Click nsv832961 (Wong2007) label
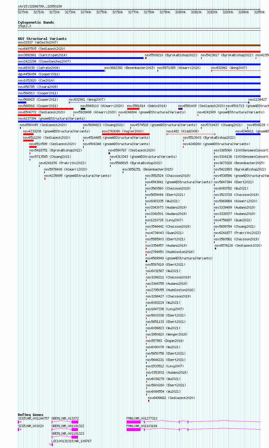 tap(87, 99)
